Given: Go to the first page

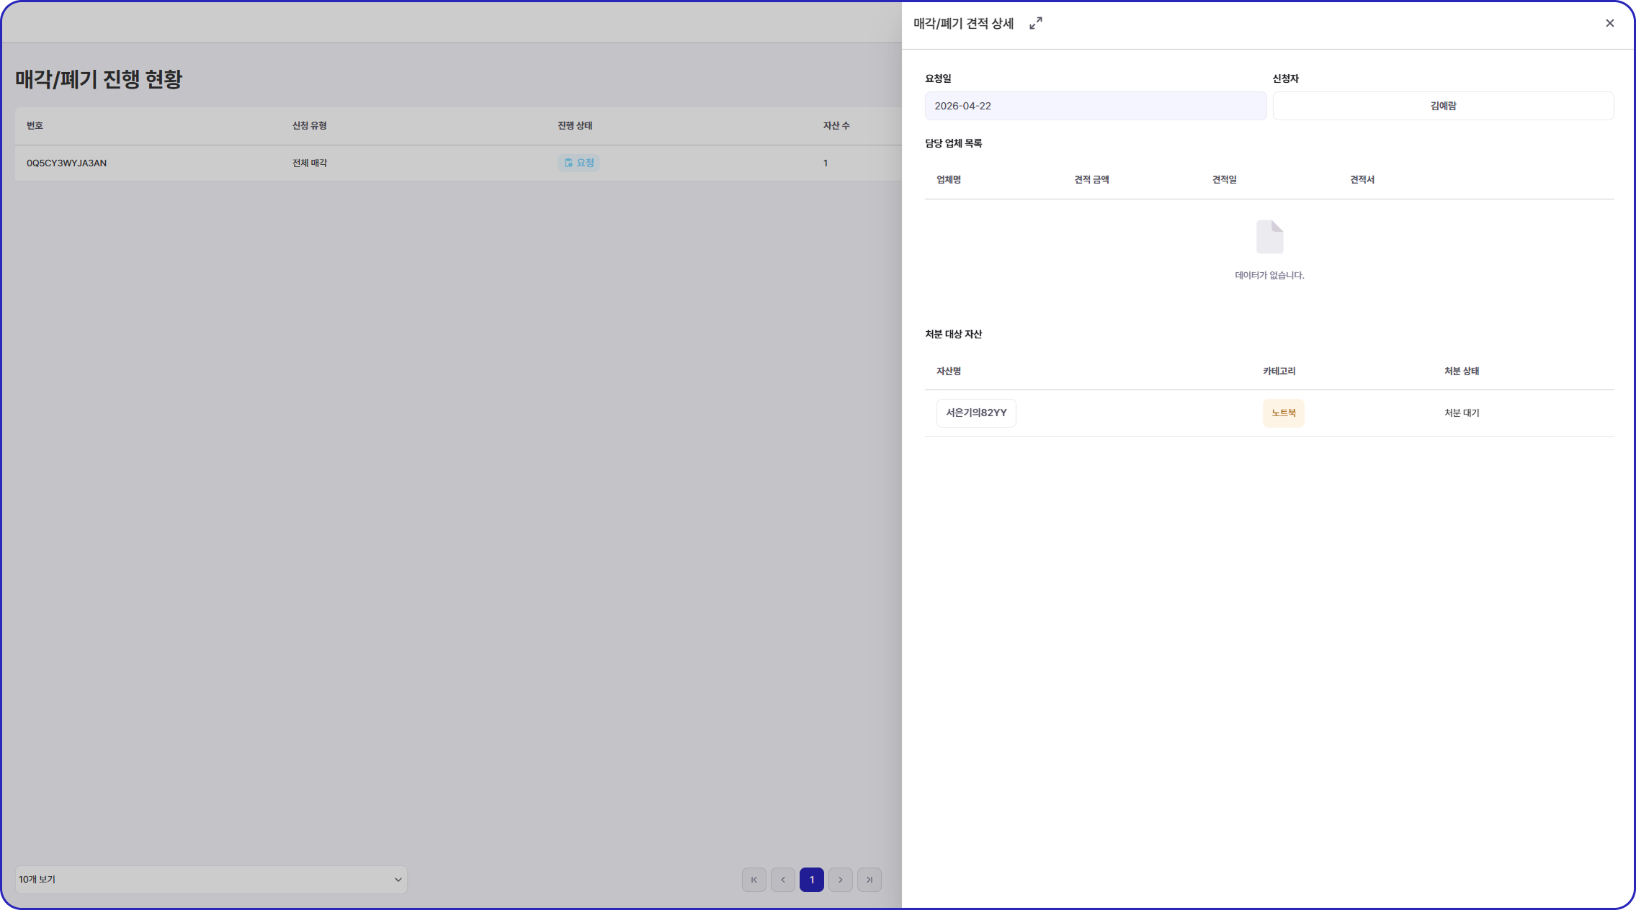Looking at the screenshot, I should point(754,879).
